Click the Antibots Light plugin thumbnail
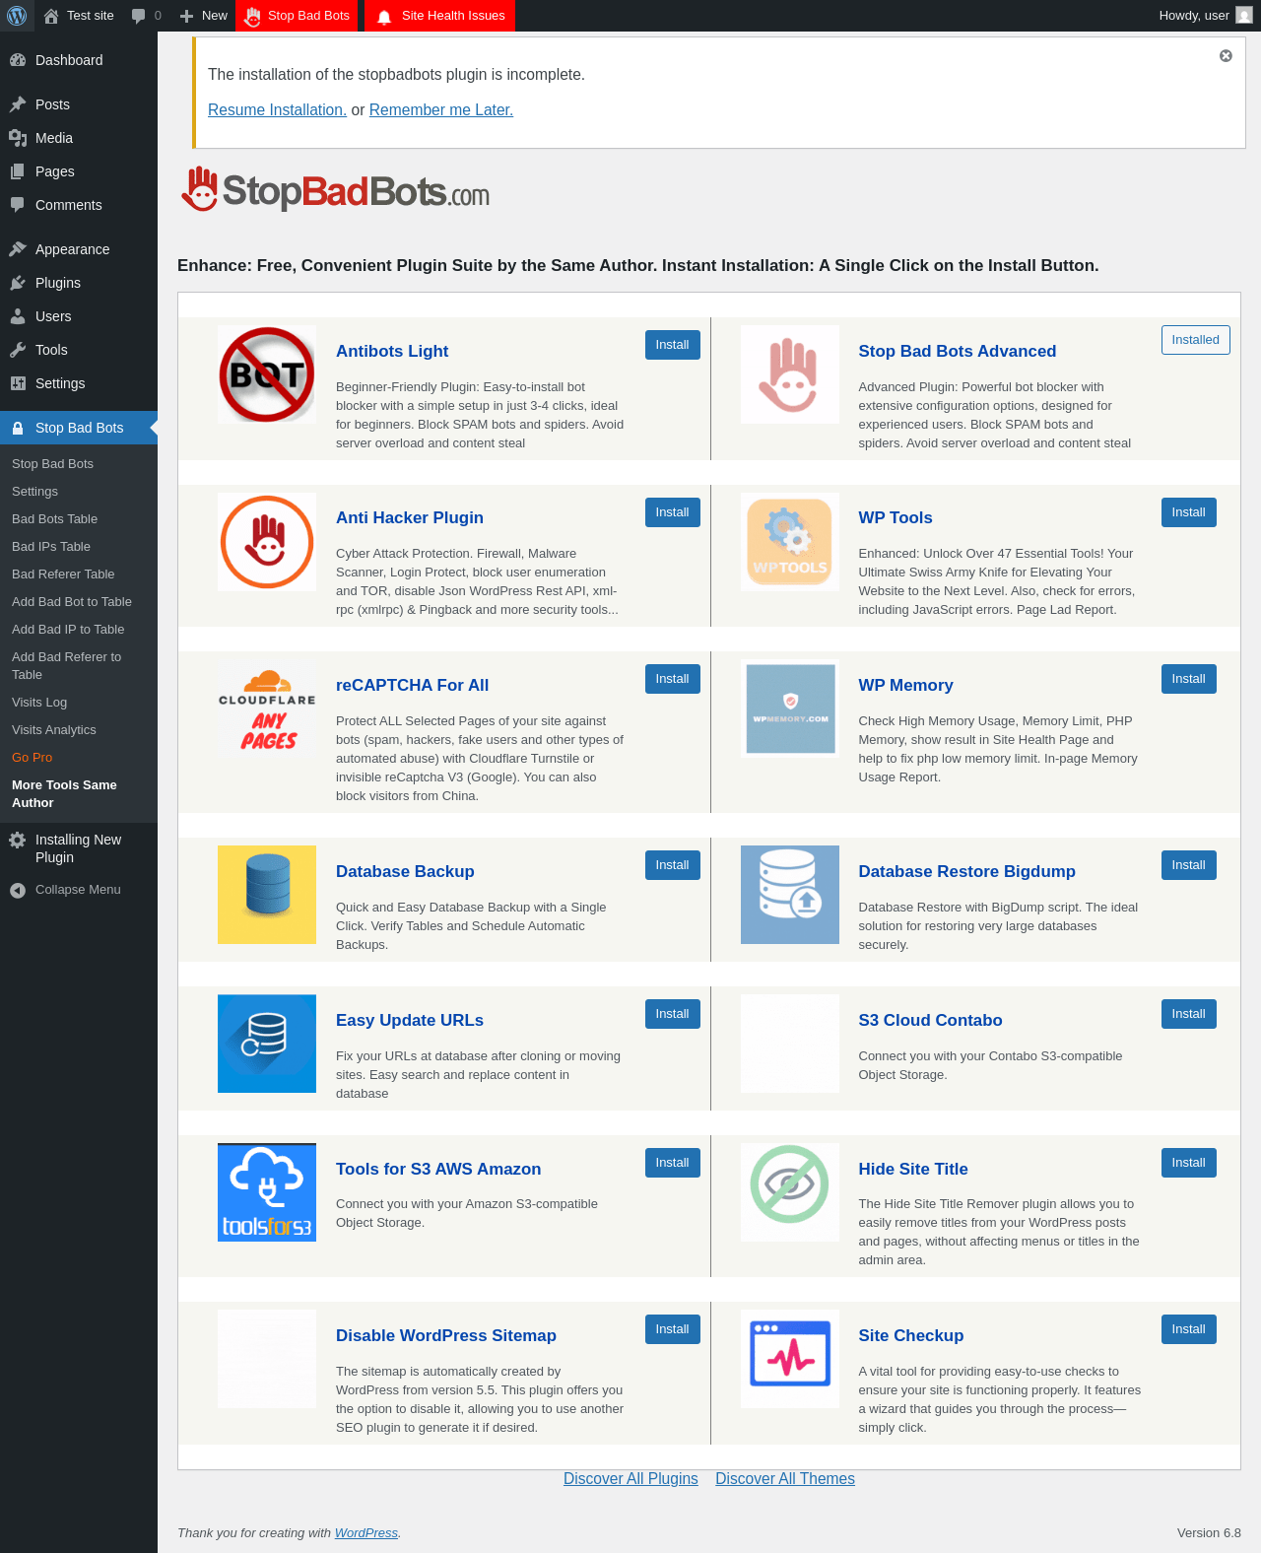 [267, 374]
